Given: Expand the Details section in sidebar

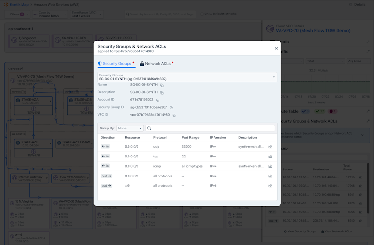Looking at the screenshot, I should coord(368,42).
